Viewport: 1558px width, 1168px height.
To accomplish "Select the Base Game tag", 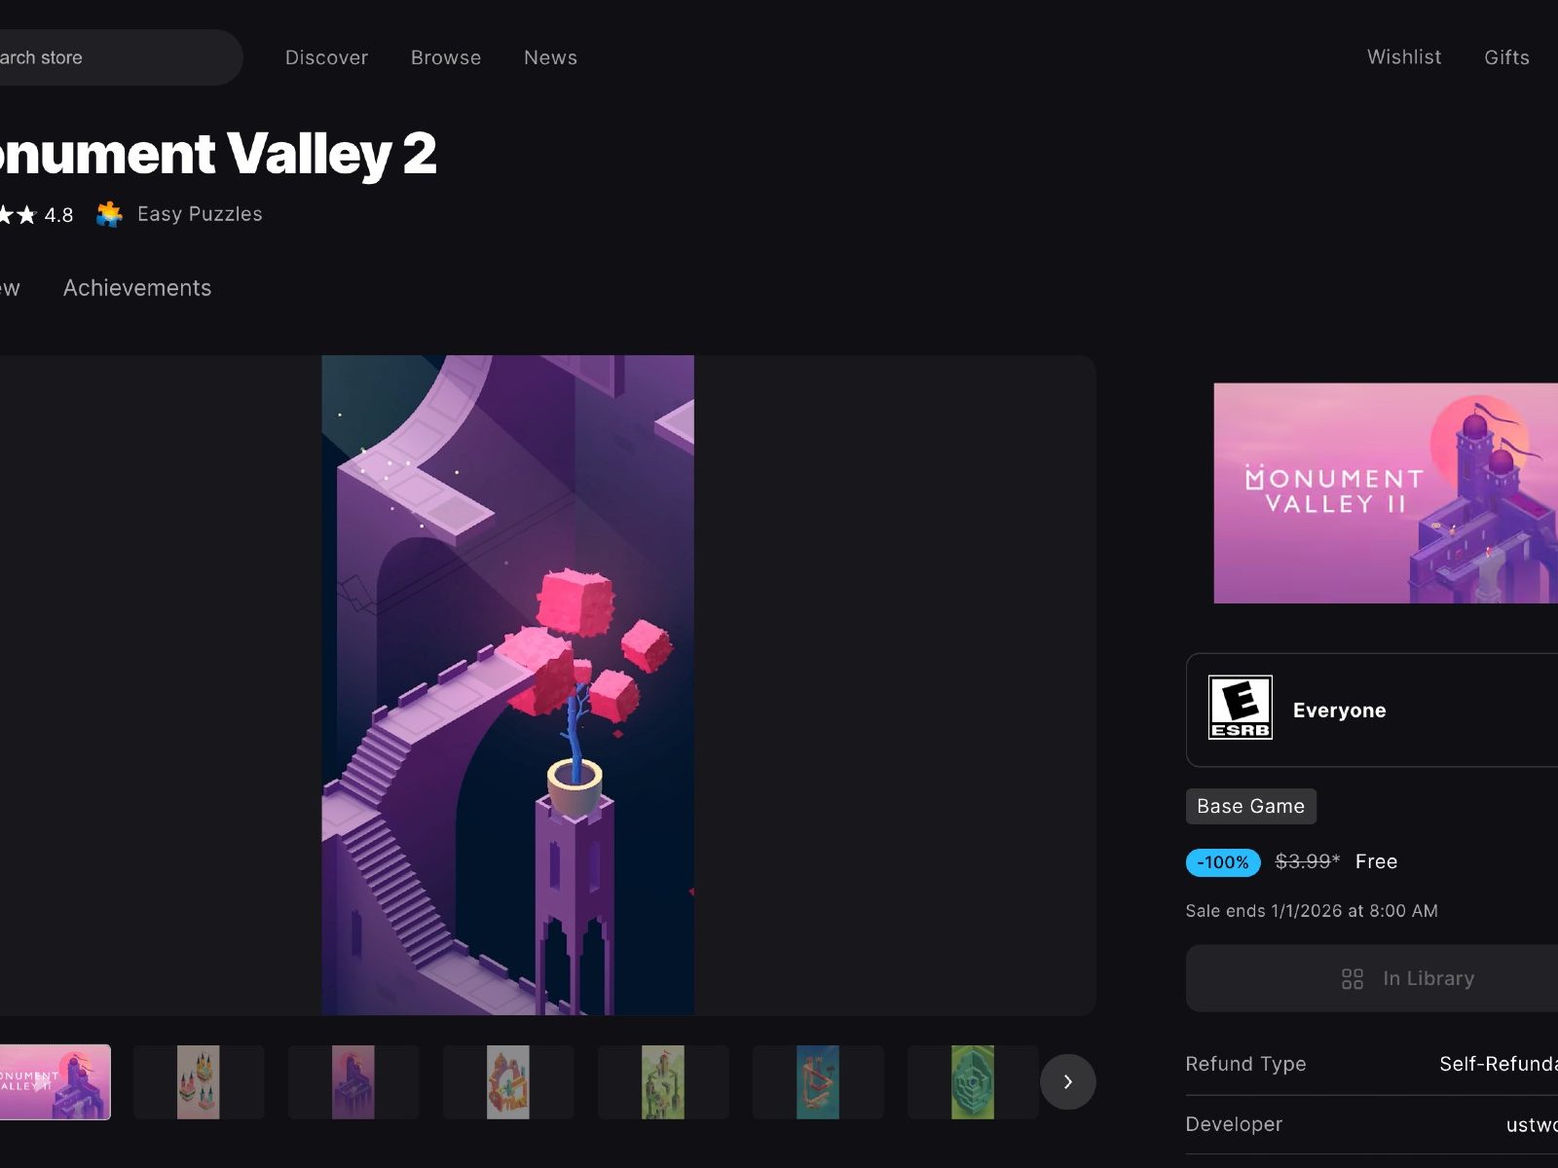I will coord(1250,806).
